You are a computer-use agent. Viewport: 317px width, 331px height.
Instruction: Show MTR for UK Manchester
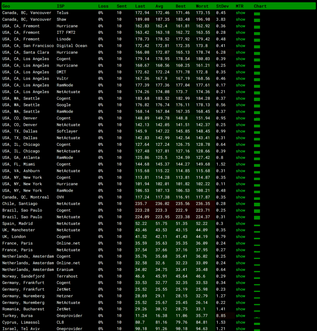240,230
